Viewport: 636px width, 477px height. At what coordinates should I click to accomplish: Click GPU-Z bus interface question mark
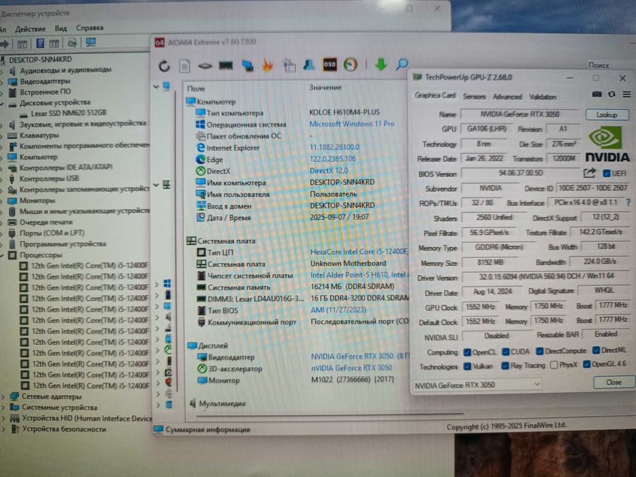point(629,202)
